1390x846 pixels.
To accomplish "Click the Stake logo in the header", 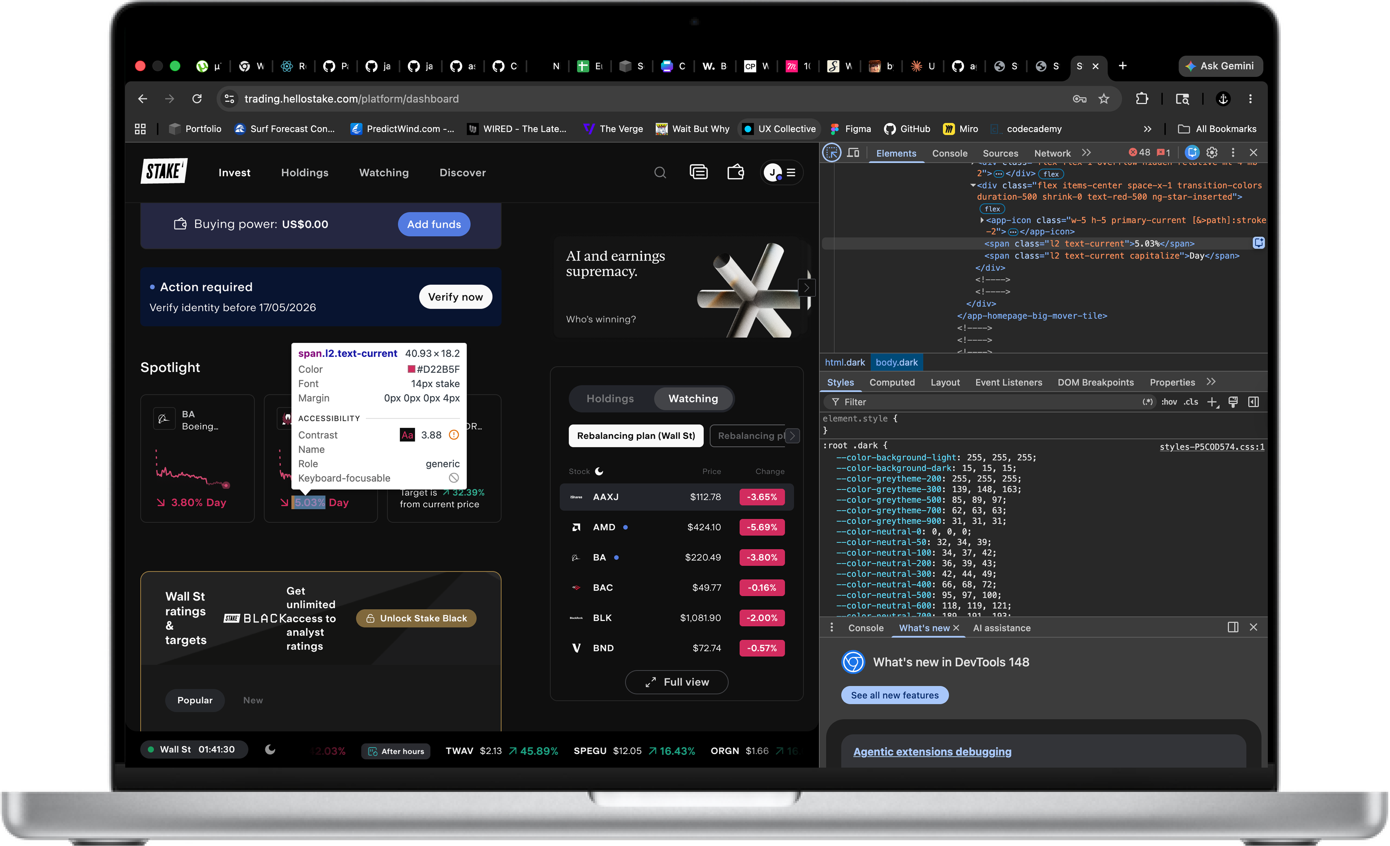I will pyautogui.click(x=164, y=171).
